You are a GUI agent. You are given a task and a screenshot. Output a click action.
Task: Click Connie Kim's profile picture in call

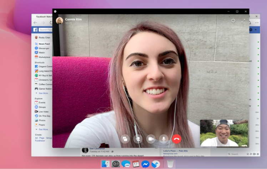coord(59,21)
